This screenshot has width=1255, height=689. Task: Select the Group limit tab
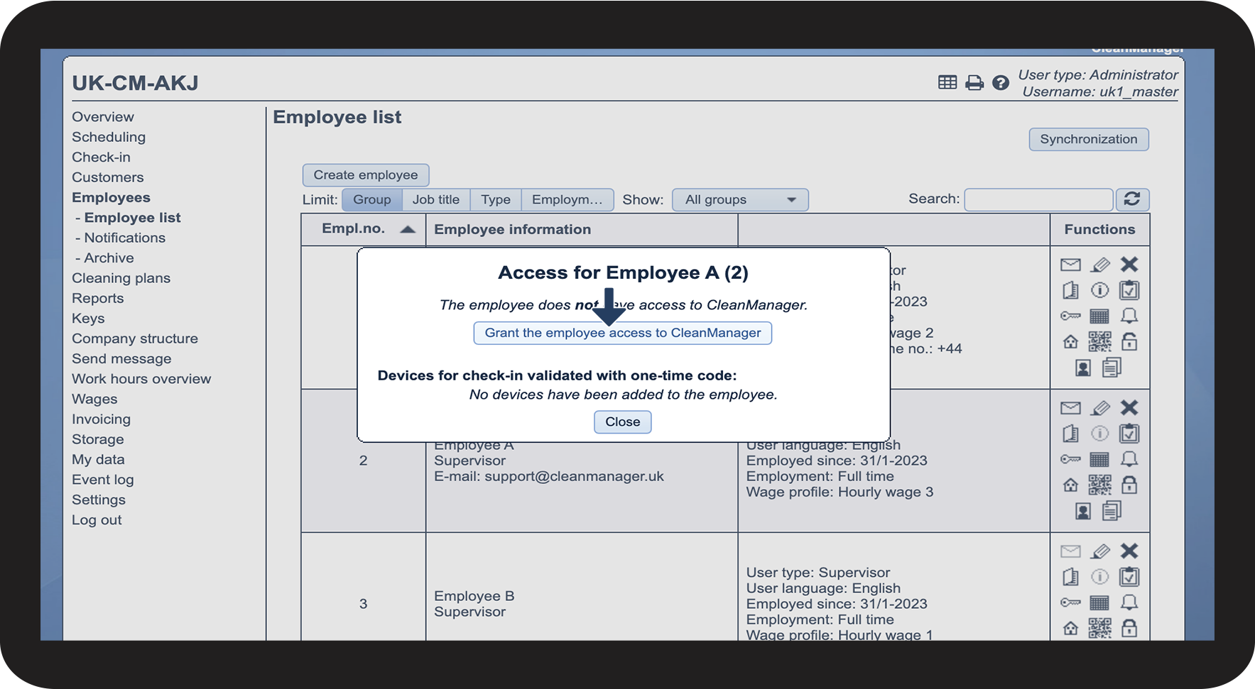click(372, 200)
